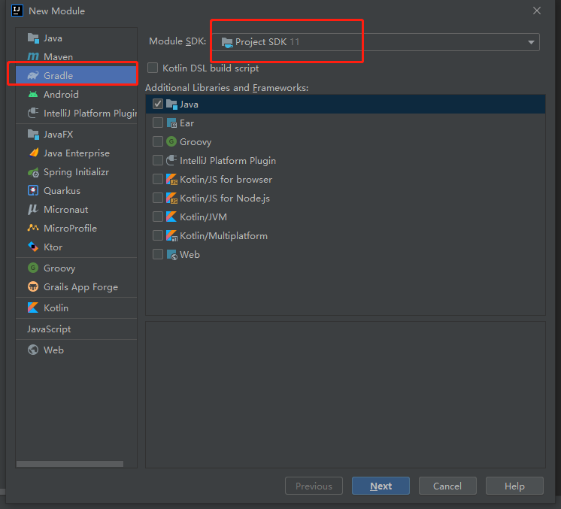Viewport: 561px width, 509px height.
Task: Click the Web framework icon in libraries list
Action: click(x=171, y=255)
